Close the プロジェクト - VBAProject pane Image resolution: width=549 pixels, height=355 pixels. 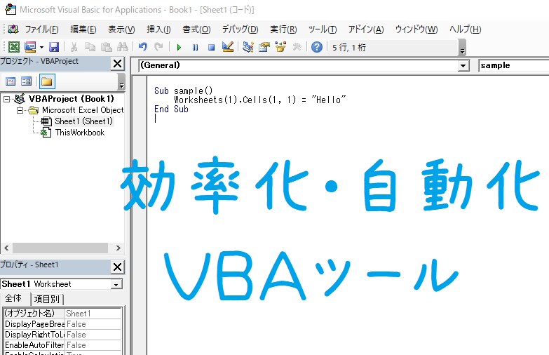point(118,63)
